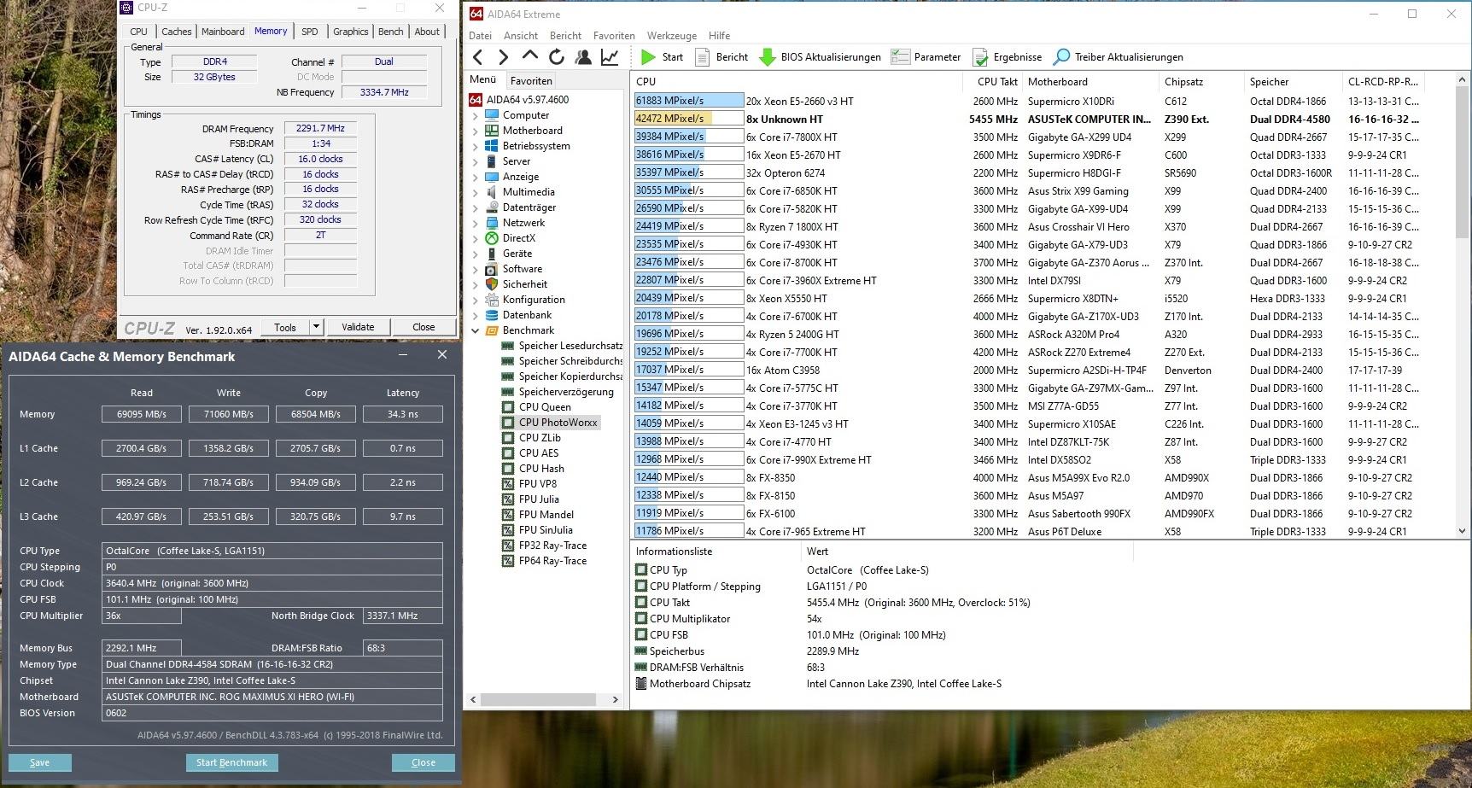Open the Graphics tab in CPU-Z
Viewport: 1472px width, 788px height.
(351, 32)
